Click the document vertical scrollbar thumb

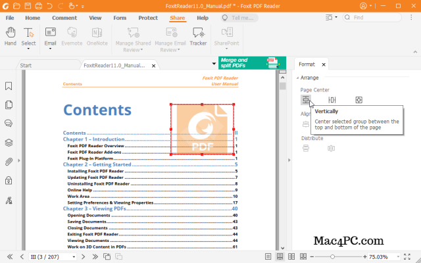[x=282, y=86]
